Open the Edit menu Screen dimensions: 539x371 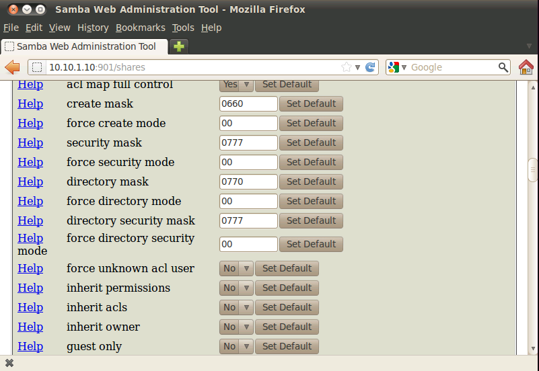click(34, 28)
